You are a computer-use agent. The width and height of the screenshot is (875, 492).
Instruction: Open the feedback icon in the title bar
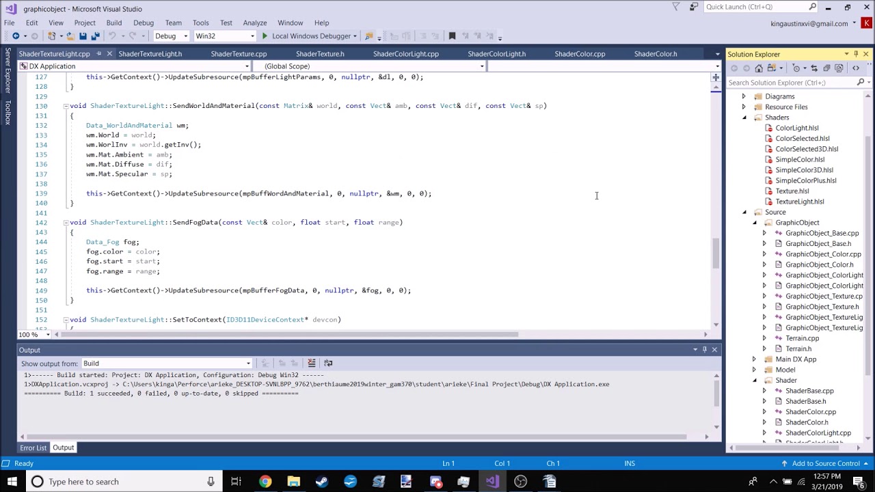pyautogui.click(x=694, y=8)
